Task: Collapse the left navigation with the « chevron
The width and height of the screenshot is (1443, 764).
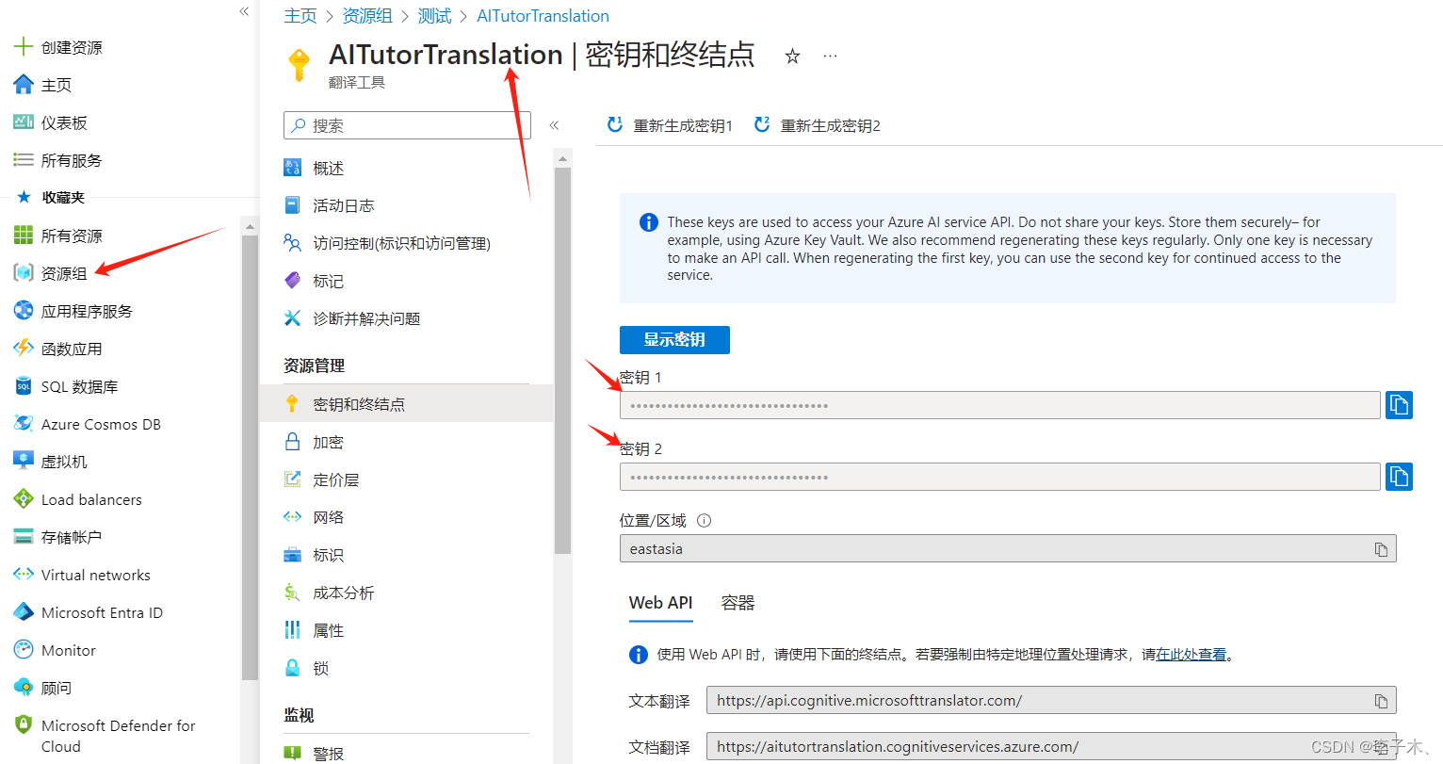Action: coord(244,11)
